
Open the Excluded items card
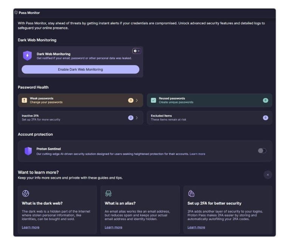(x=209, y=118)
